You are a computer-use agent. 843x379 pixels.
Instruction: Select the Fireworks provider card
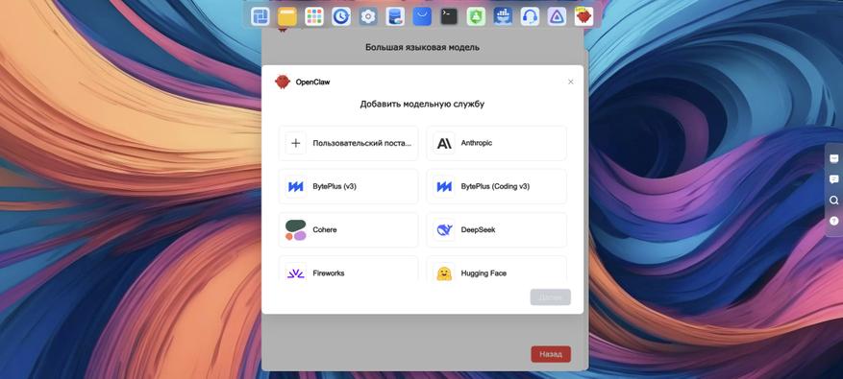tap(348, 269)
